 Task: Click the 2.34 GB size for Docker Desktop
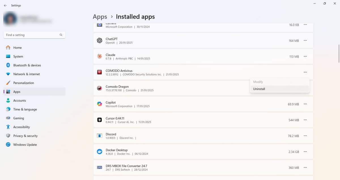coord(294,152)
